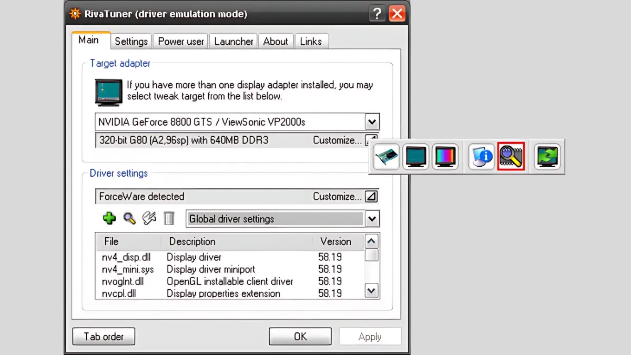
Task: Click the Tab order button
Action: click(103, 336)
